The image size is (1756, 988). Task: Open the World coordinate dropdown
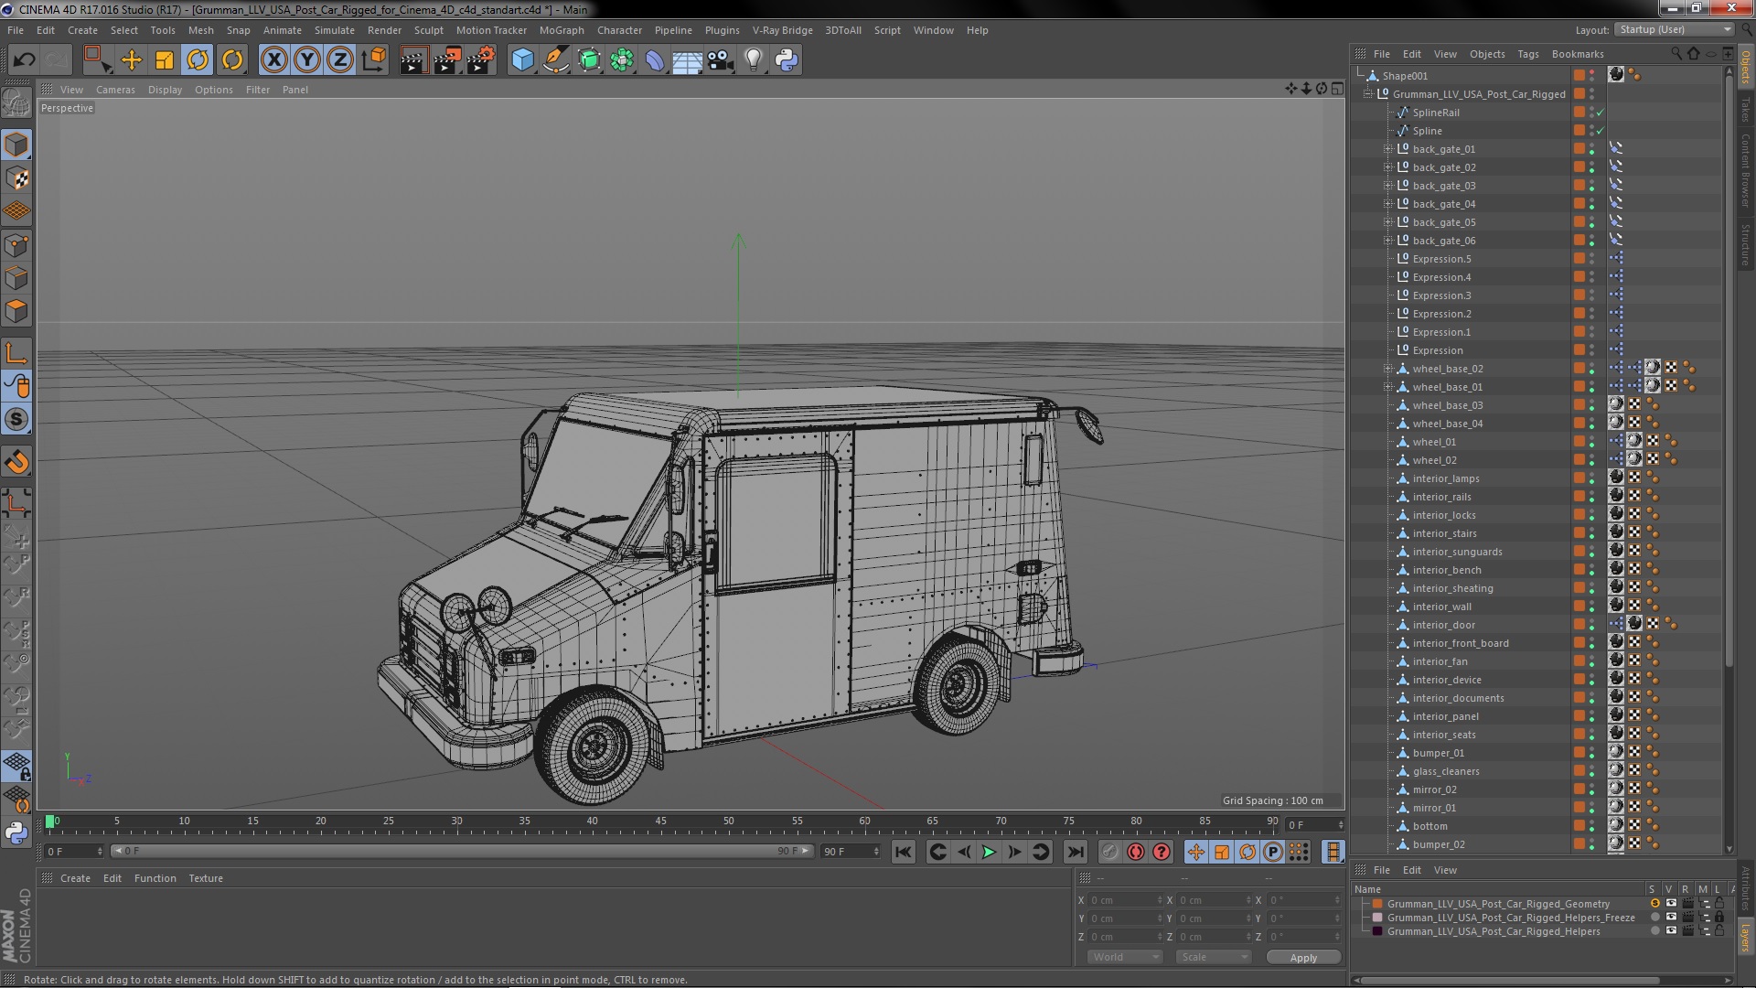tap(1124, 957)
